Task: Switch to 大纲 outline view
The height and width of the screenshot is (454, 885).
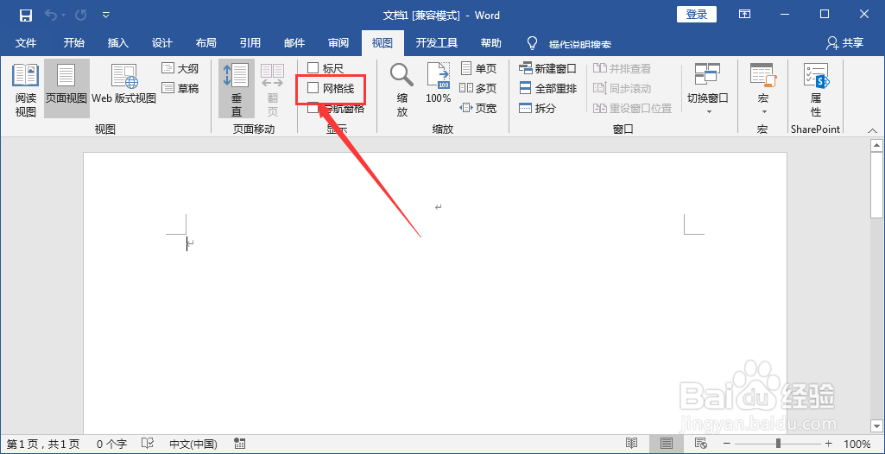Action: (x=180, y=68)
